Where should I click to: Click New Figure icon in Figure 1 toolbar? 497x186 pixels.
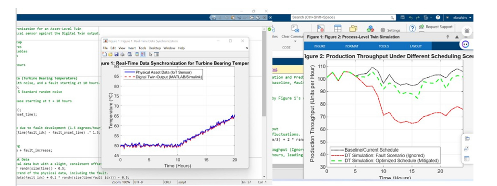[x=105, y=54]
